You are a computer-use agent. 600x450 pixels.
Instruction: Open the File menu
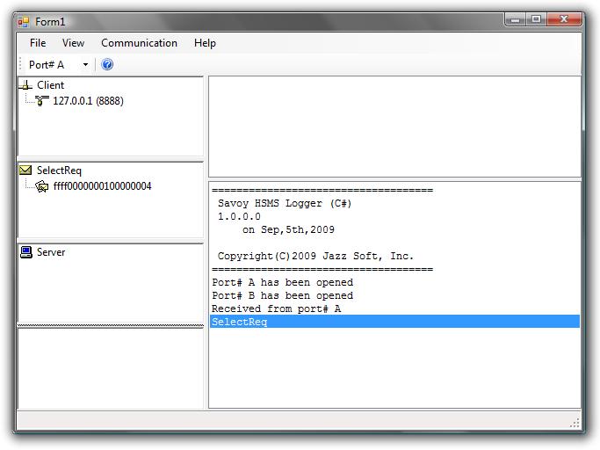point(38,43)
